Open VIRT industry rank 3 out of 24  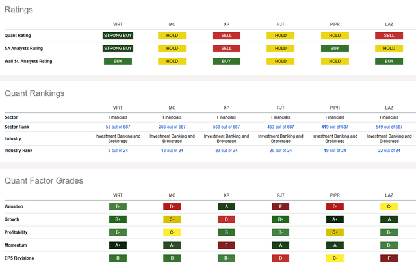(118, 150)
